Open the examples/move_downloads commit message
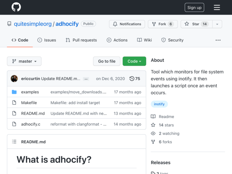 [78, 92]
